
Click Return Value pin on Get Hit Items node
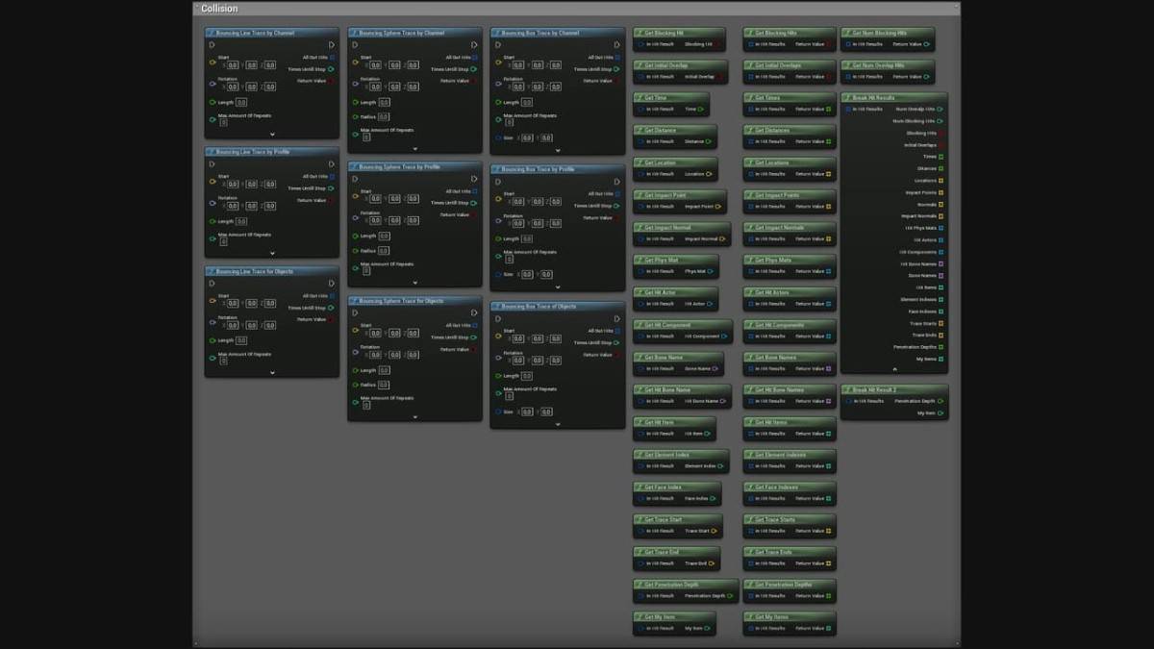pyautogui.click(x=829, y=434)
